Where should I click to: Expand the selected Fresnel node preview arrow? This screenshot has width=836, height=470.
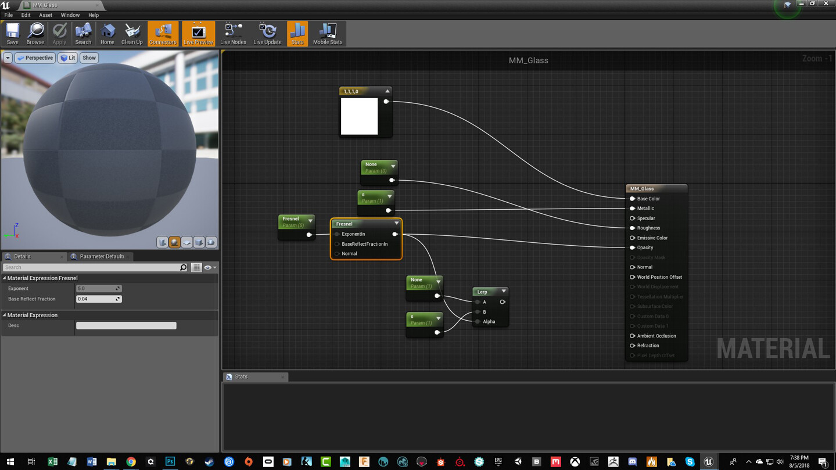click(x=397, y=224)
